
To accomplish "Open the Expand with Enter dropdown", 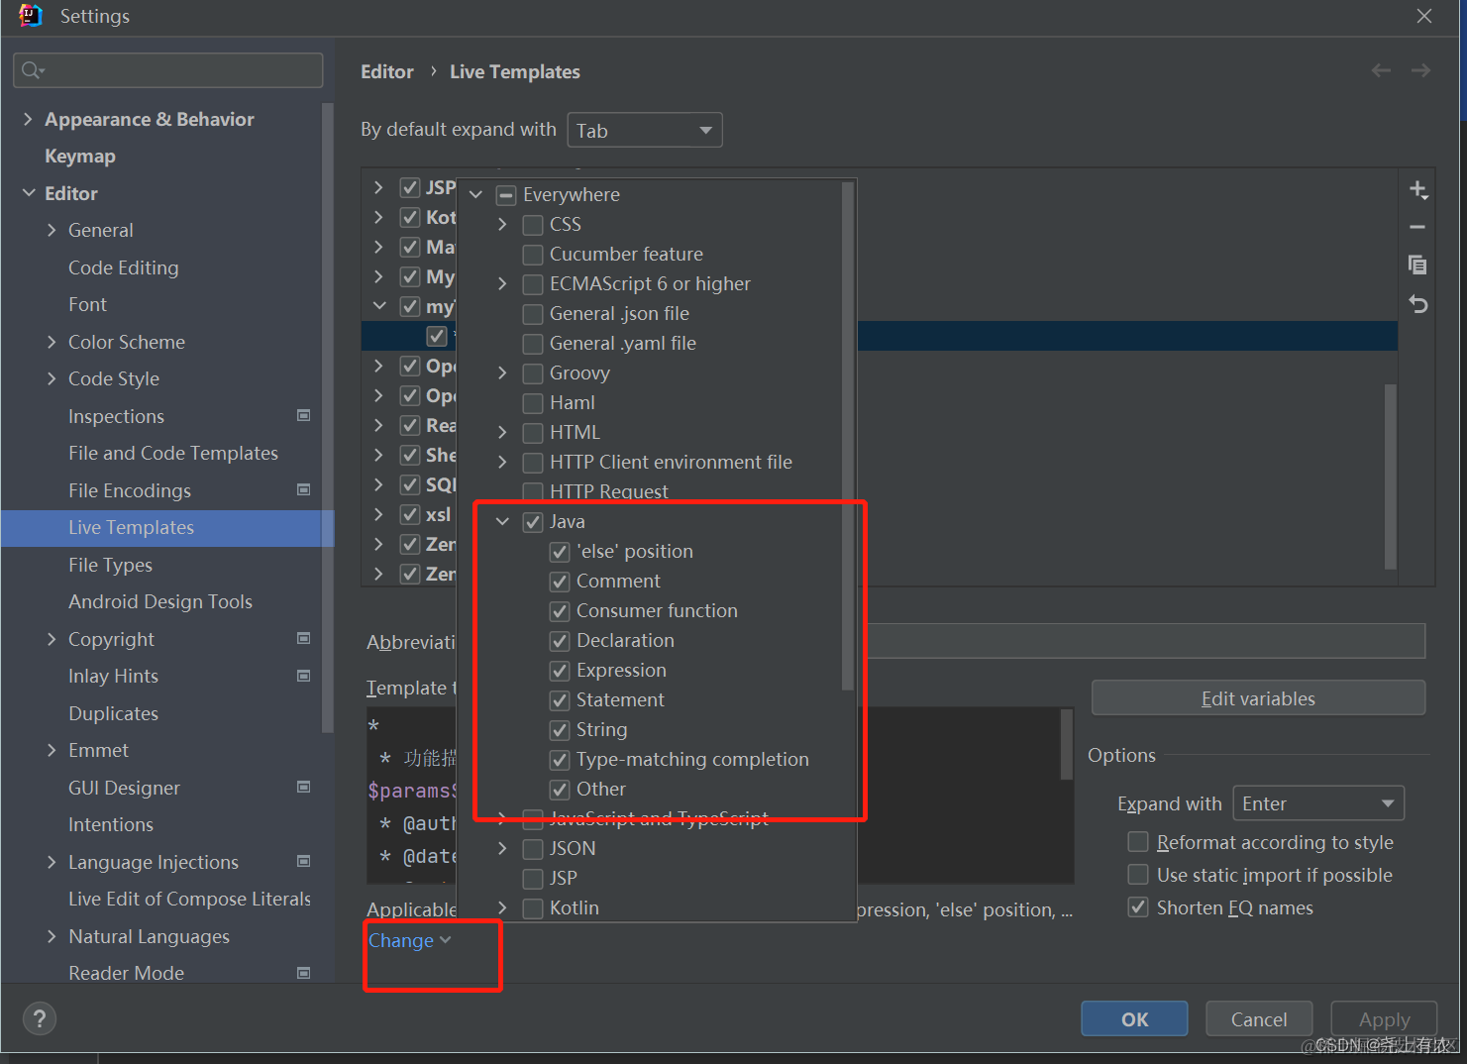I will pos(1318,803).
